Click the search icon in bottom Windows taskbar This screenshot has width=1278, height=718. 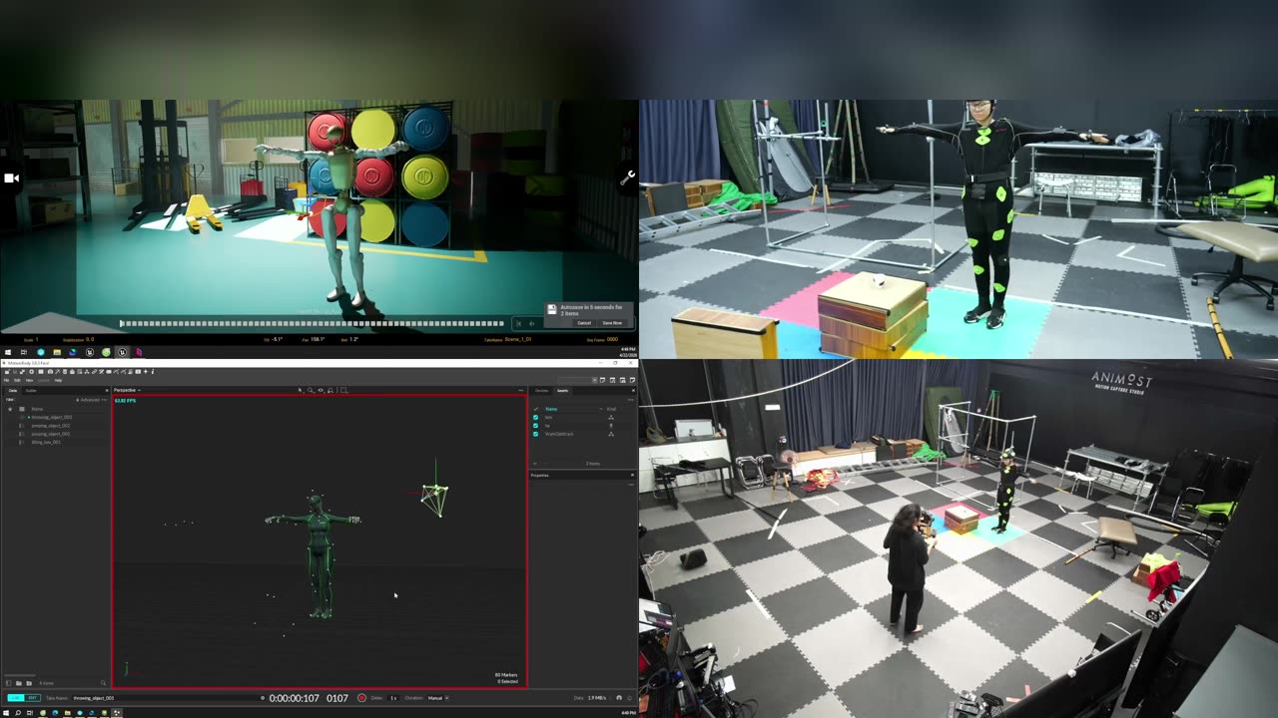(x=18, y=712)
